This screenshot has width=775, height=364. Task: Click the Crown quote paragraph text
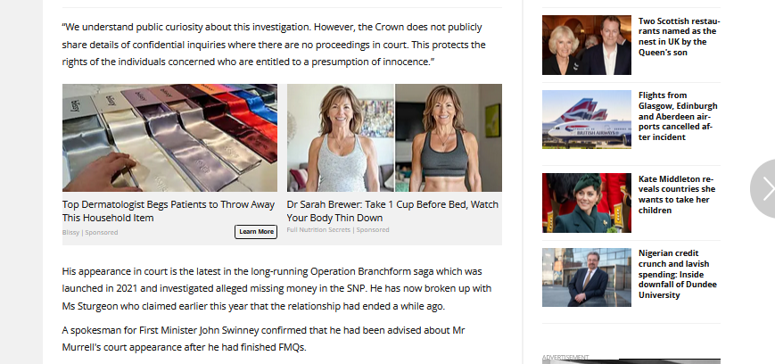tap(274, 45)
